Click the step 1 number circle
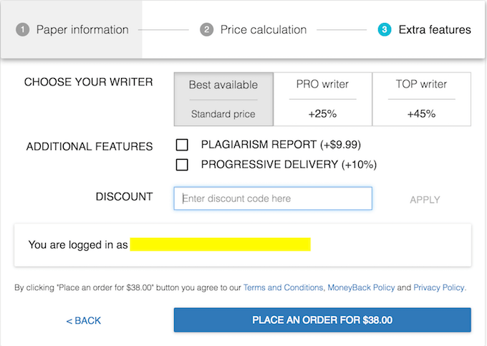This screenshot has height=346, width=487. coord(22,30)
